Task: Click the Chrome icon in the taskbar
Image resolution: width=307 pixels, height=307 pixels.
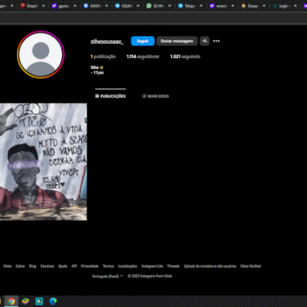Action: (12, 301)
